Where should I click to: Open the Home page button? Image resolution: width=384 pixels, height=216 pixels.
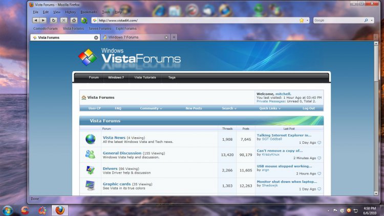[x=74, y=20]
